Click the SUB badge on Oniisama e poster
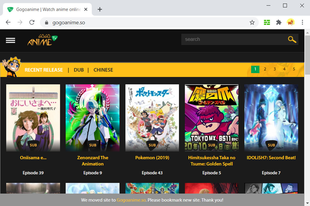The image size is (310, 206). (x=33, y=145)
